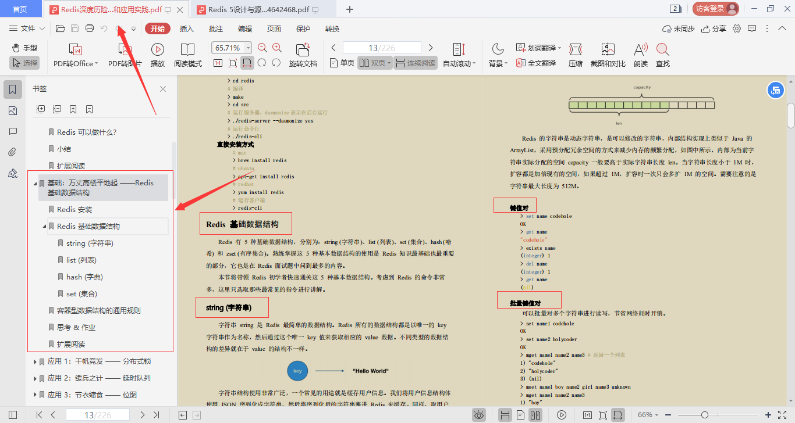
Task: Adjust the zoom slider in status bar
Action: click(x=704, y=415)
